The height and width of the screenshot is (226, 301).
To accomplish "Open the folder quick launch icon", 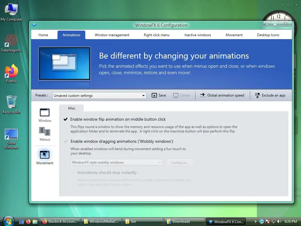I will click(x=35, y=222).
